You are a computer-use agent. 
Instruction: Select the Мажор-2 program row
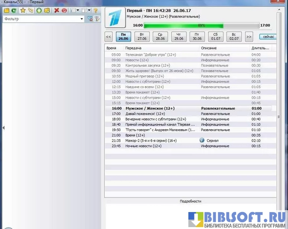pos(150,140)
